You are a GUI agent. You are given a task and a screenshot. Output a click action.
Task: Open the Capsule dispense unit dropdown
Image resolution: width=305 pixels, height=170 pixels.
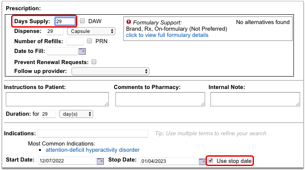[x=91, y=31]
